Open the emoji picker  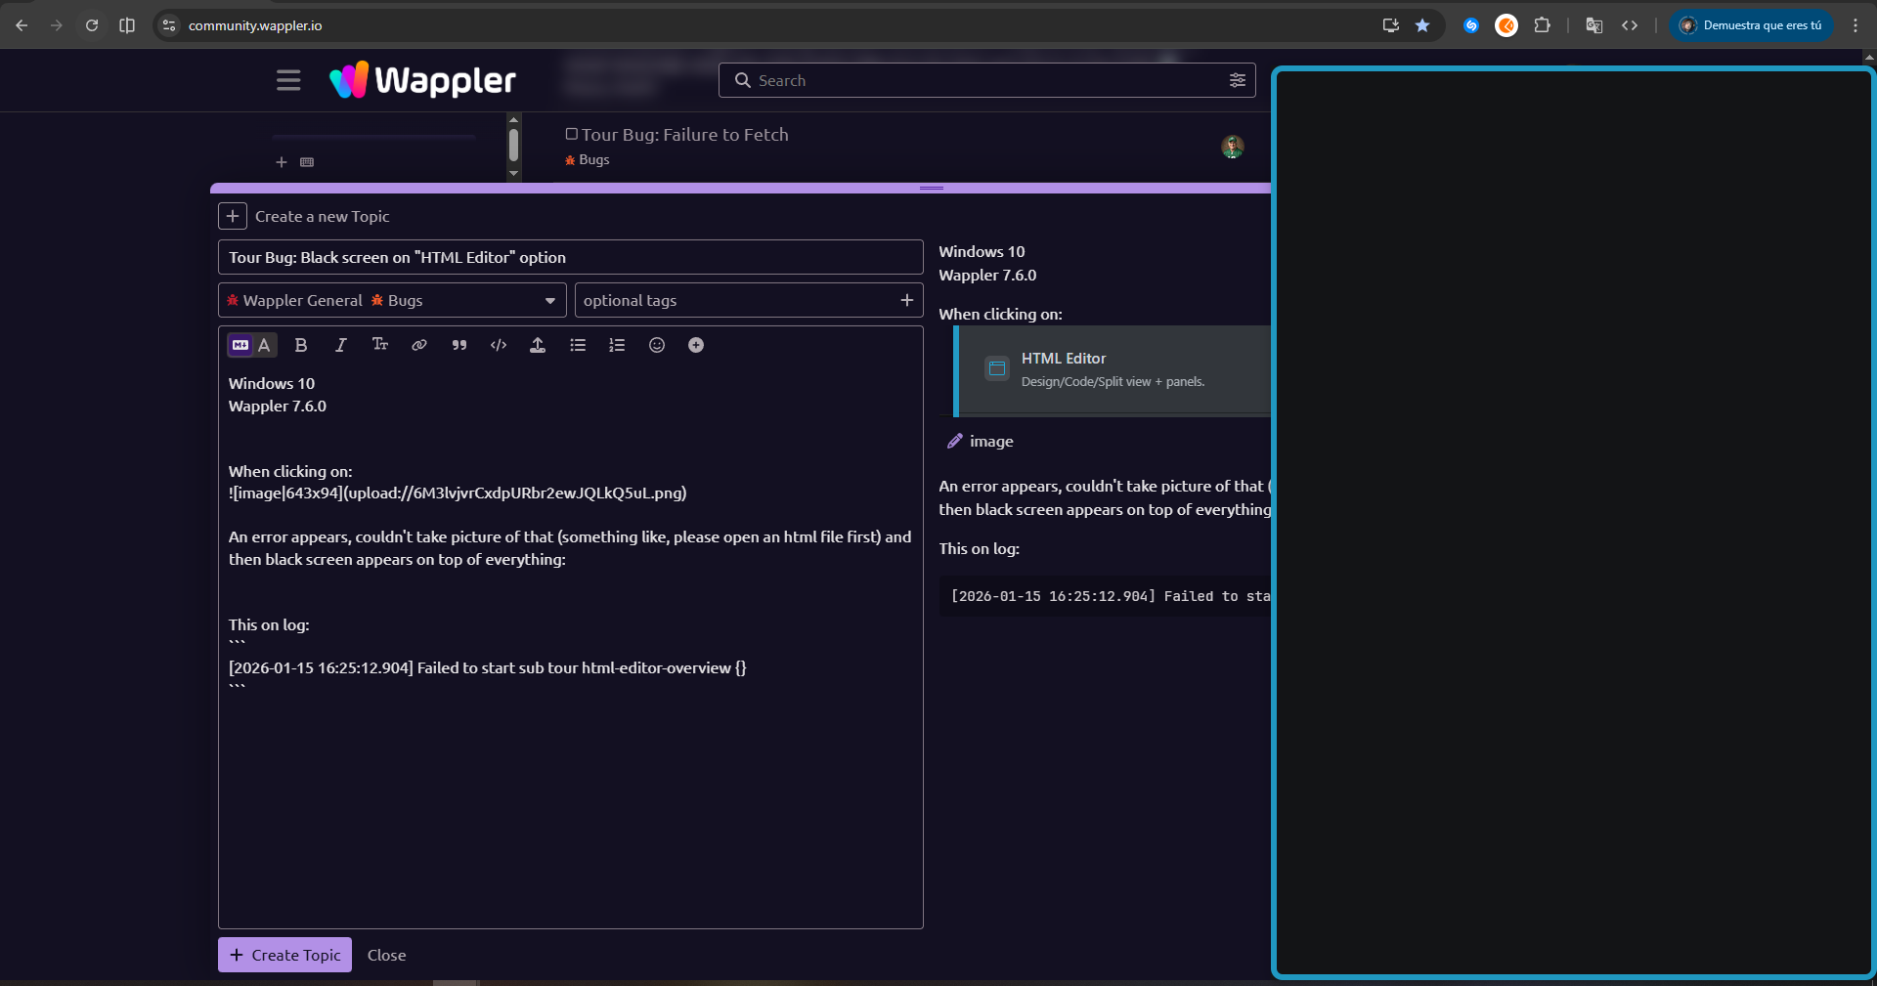point(657,345)
